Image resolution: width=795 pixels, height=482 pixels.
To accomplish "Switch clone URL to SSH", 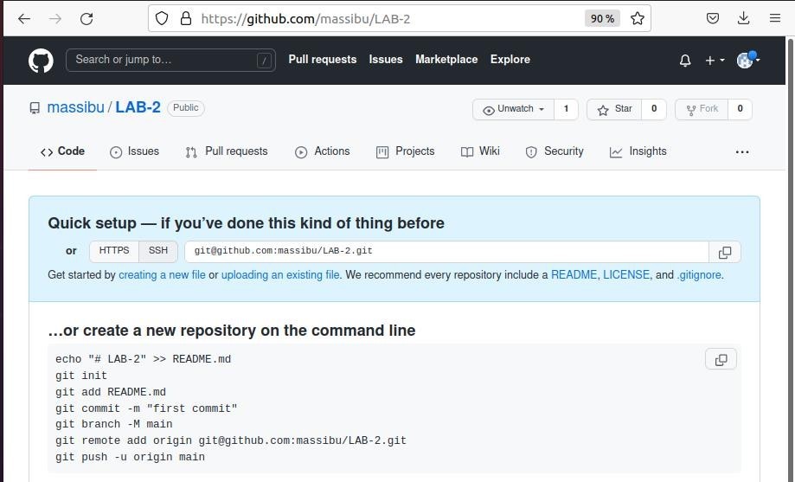I will [x=158, y=251].
